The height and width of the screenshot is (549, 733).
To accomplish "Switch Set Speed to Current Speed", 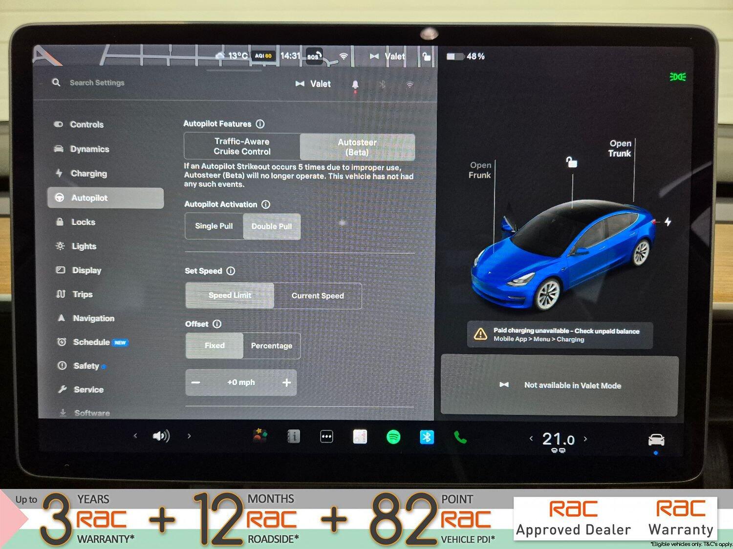I will tap(318, 296).
